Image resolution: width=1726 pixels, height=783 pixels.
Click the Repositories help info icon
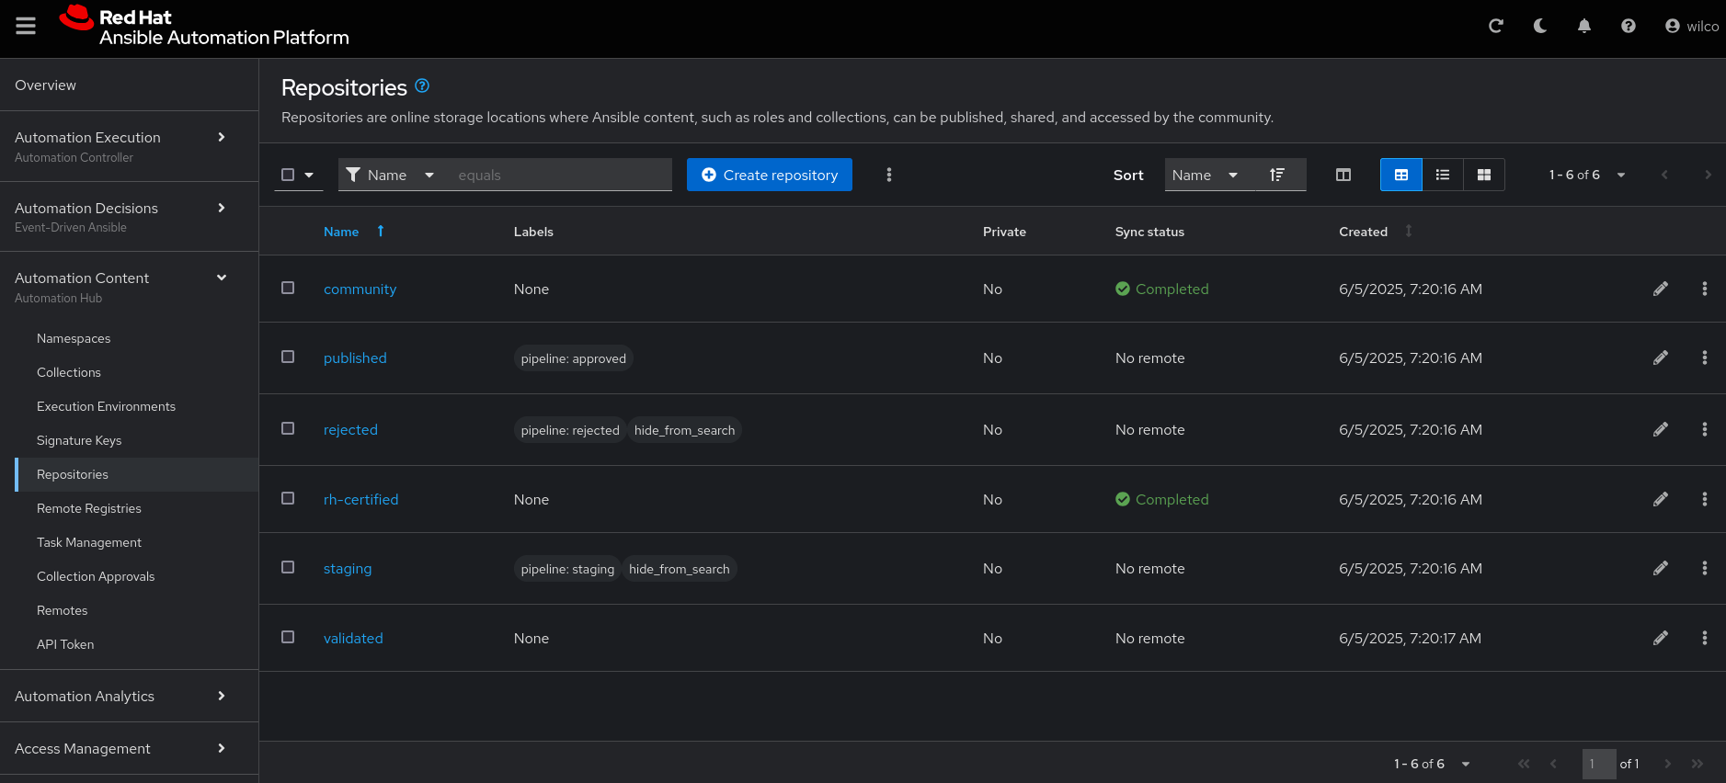click(422, 85)
